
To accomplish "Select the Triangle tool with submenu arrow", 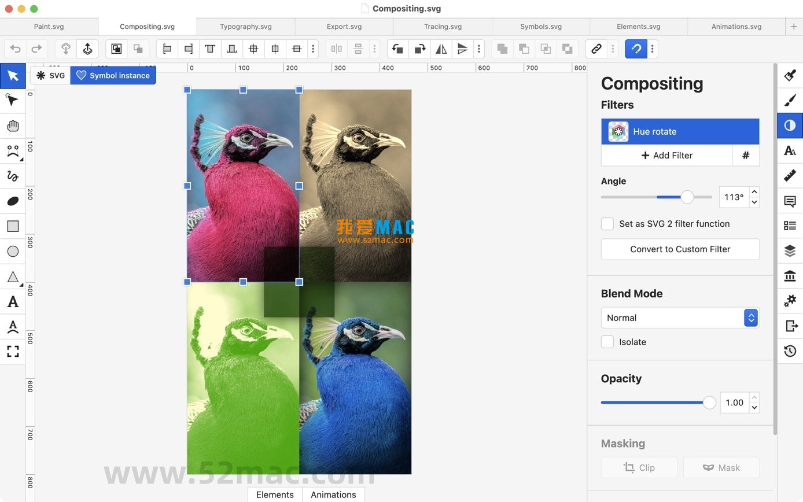I will (x=13, y=276).
